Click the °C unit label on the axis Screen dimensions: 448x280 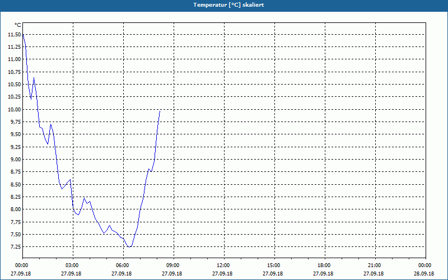coord(18,25)
